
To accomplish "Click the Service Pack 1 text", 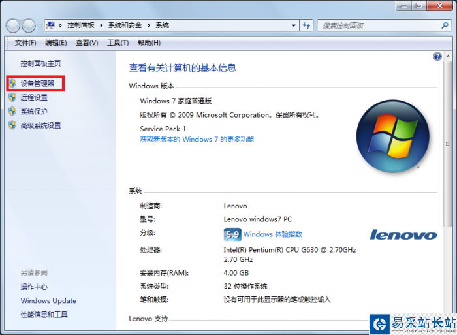I will point(163,129).
